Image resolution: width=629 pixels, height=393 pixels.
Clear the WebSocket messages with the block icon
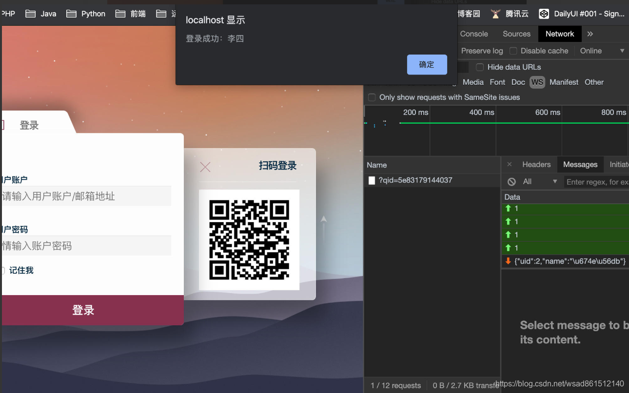pos(511,182)
